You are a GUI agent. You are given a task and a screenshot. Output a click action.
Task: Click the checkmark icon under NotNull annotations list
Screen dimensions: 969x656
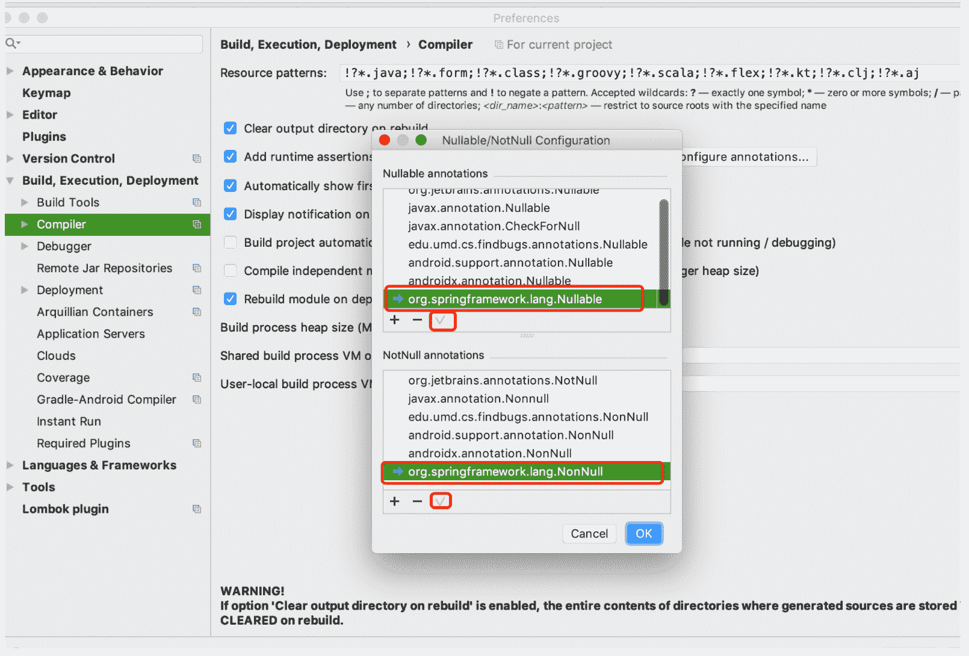tap(441, 501)
